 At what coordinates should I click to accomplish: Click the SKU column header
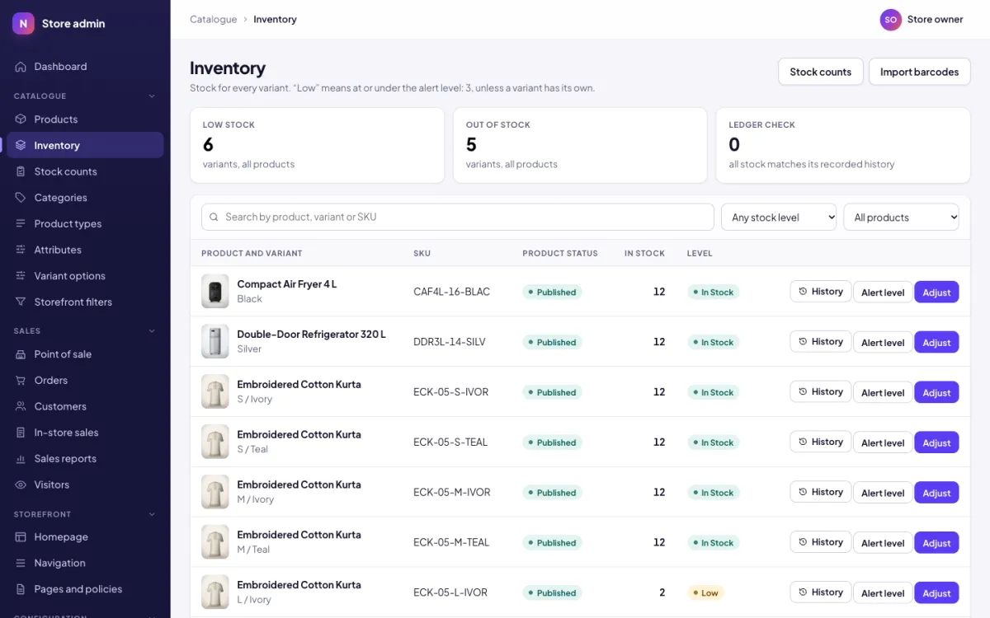422,253
